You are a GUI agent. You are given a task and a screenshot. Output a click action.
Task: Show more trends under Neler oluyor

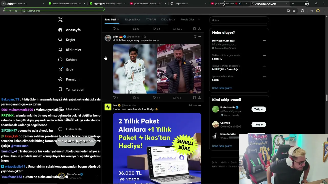(222, 88)
